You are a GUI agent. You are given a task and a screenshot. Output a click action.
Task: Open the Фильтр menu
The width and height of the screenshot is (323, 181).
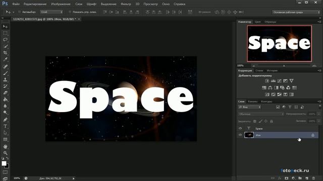click(x=126, y=4)
